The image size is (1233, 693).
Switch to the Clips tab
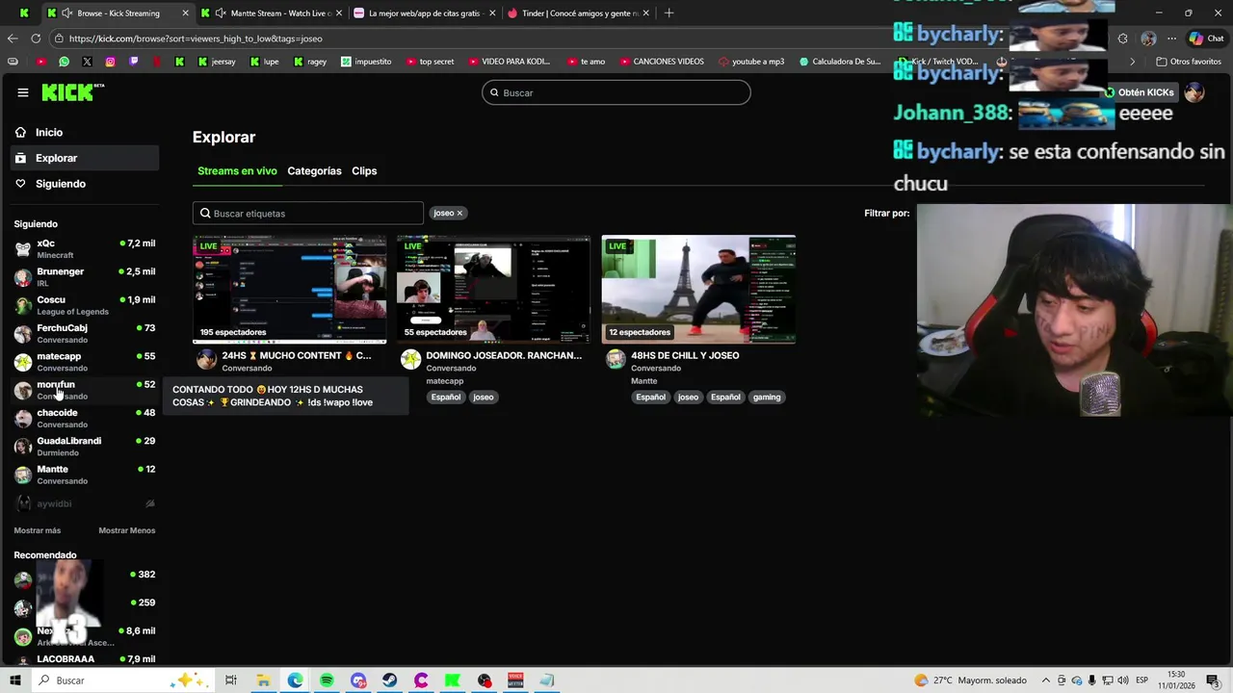(x=364, y=171)
